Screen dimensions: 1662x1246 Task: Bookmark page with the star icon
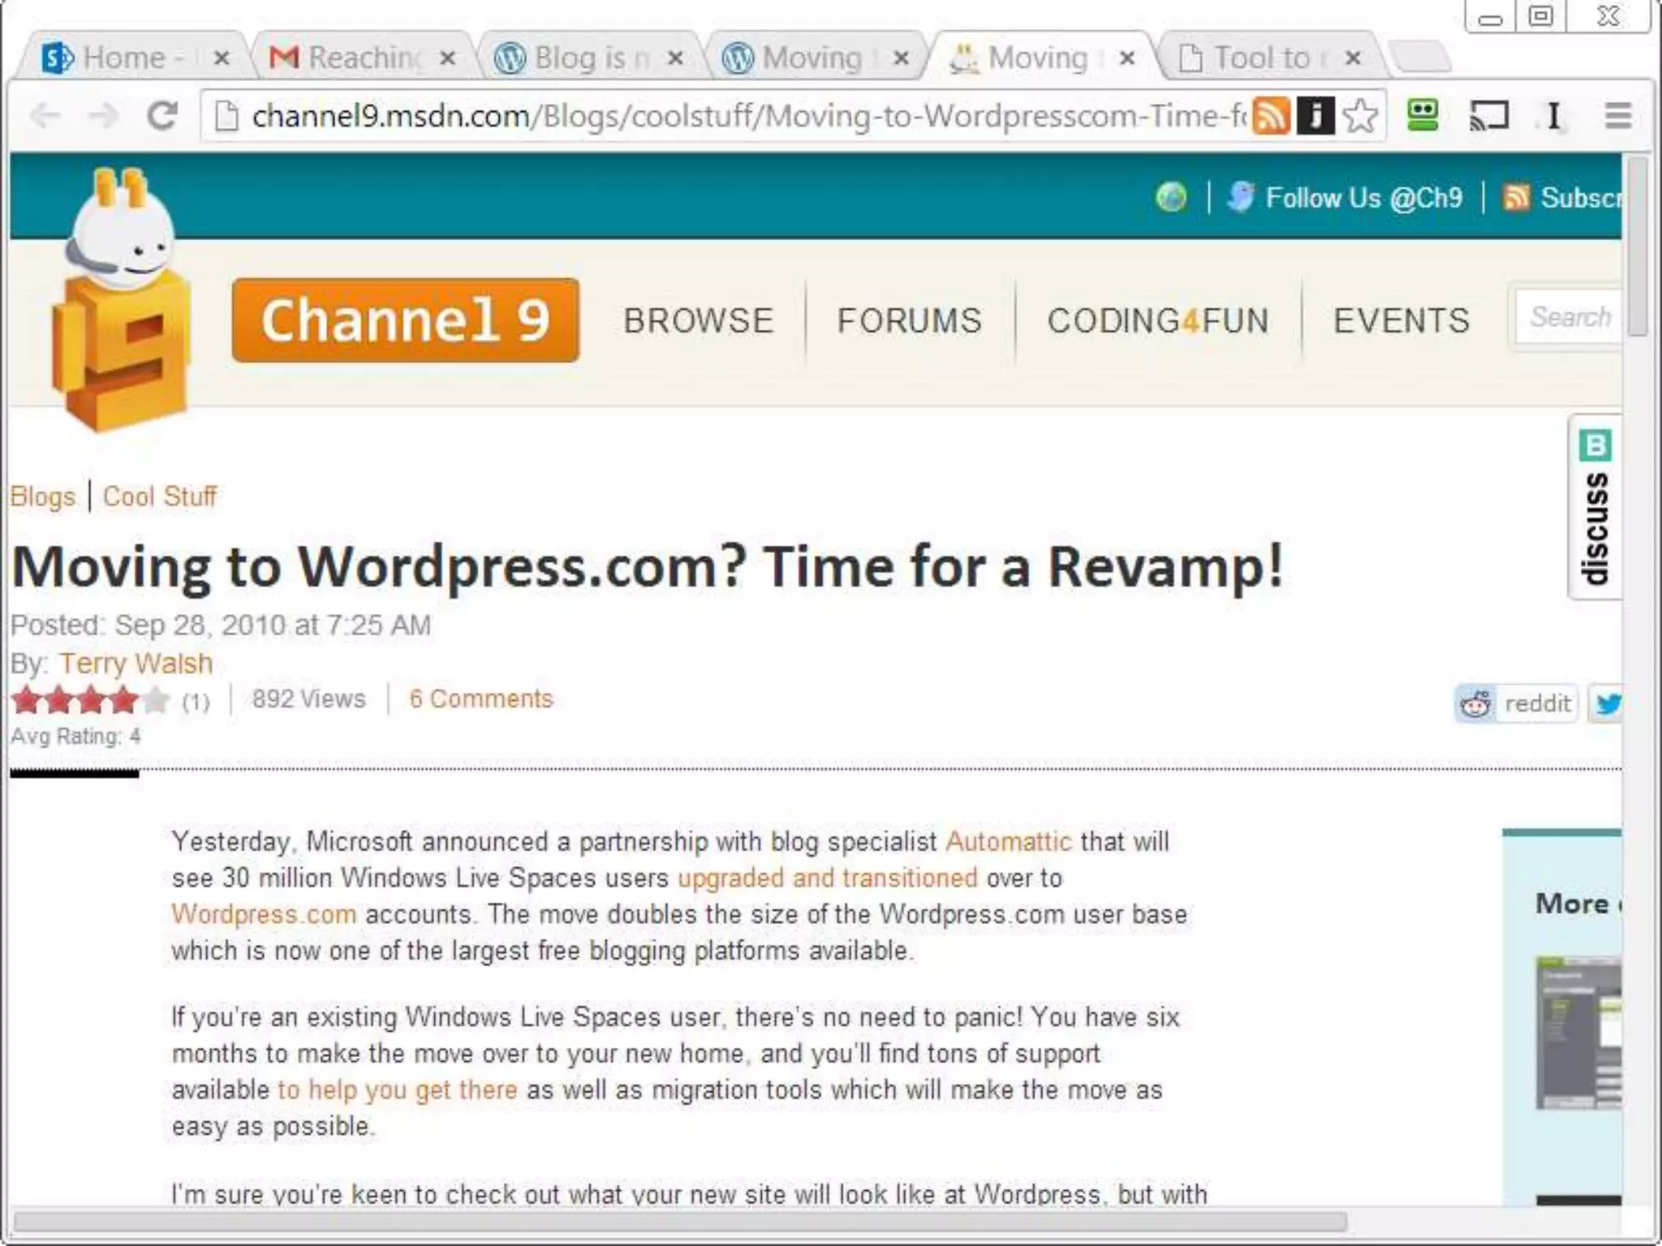[1360, 116]
